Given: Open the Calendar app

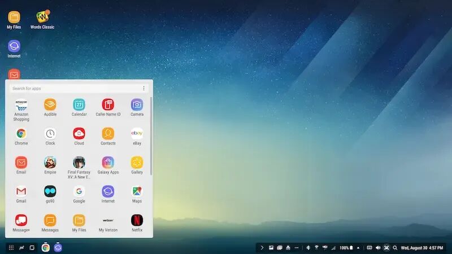Looking at the screenshot, I should (79, 107).
